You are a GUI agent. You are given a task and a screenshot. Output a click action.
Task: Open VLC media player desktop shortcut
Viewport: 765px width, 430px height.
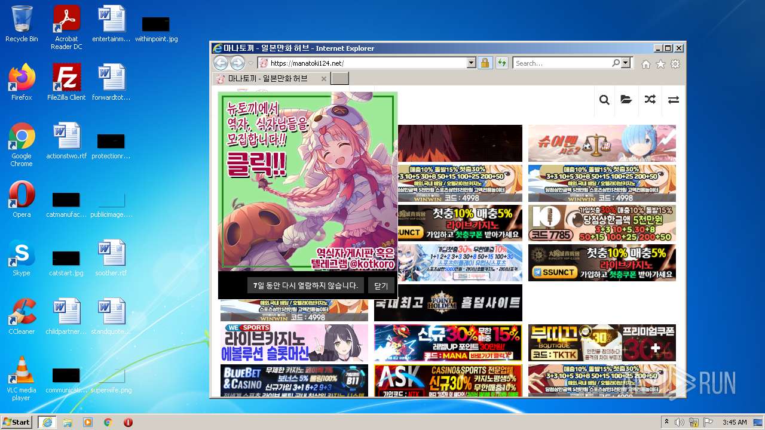pos(22,379)
